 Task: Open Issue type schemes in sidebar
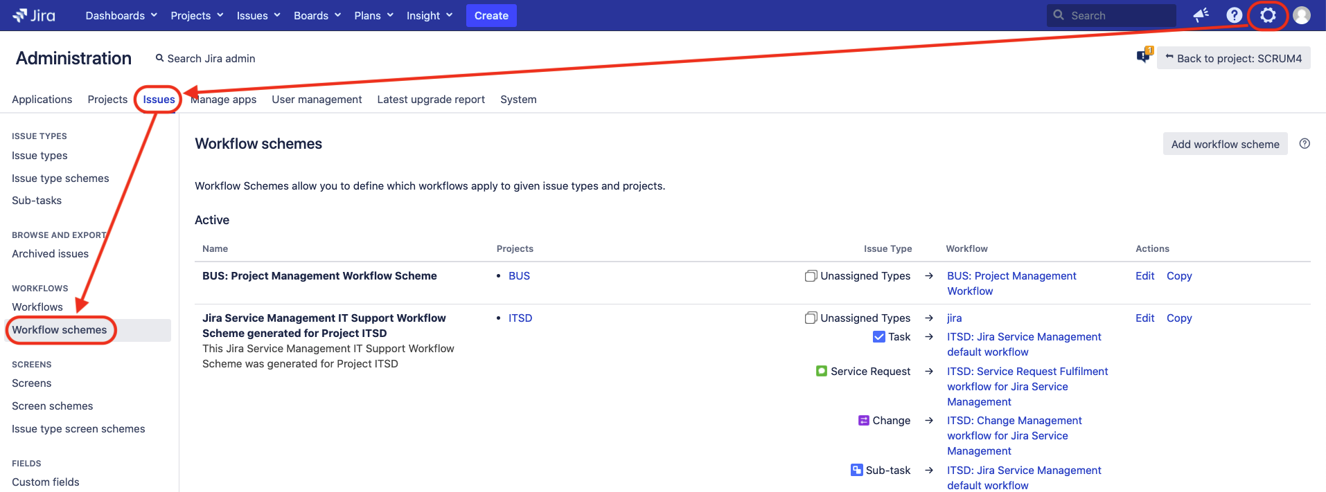[60, 179]
